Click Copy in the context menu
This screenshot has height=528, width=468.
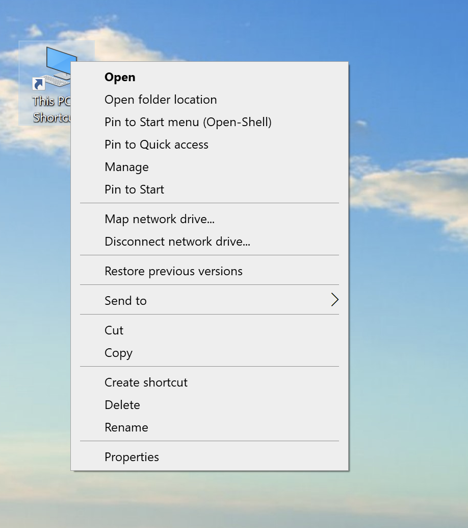pyautogui.click(x=118, y=353)
